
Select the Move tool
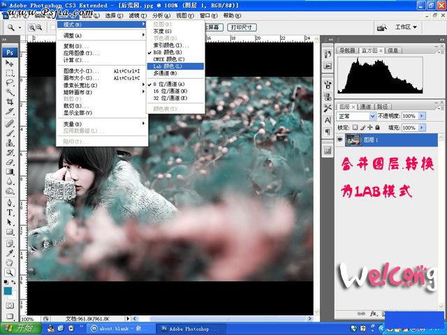tap(9, 63)
